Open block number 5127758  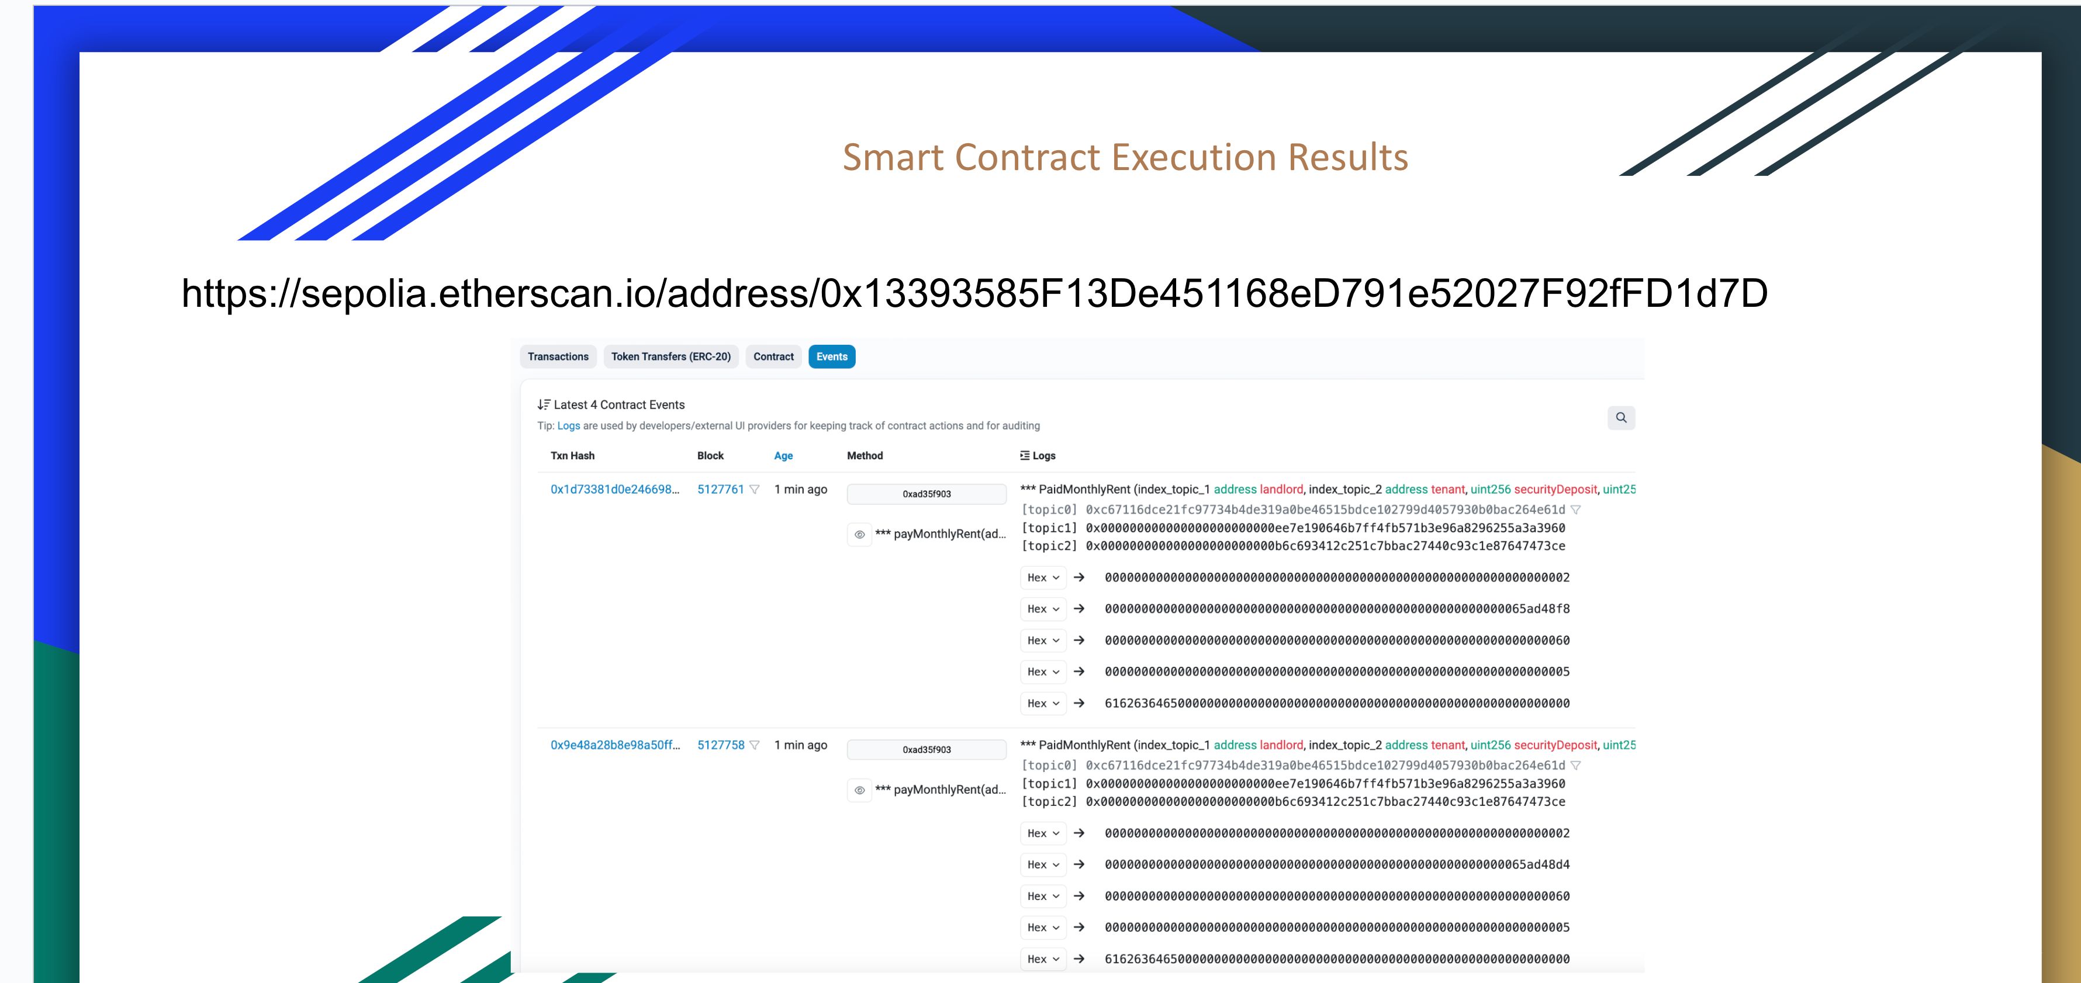click(x=721, y=745)
